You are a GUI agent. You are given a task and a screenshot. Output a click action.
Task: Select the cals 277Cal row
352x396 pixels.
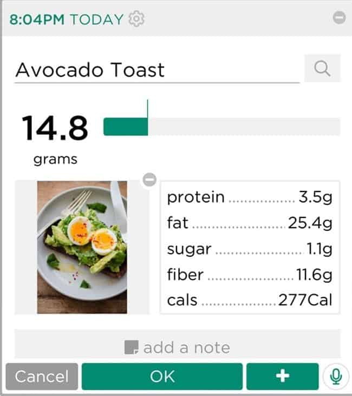pos(250,300)
